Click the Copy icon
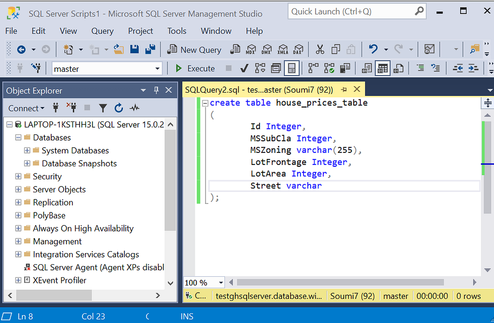The width and height of the screenshot is (494, 323). click(336, 50)
